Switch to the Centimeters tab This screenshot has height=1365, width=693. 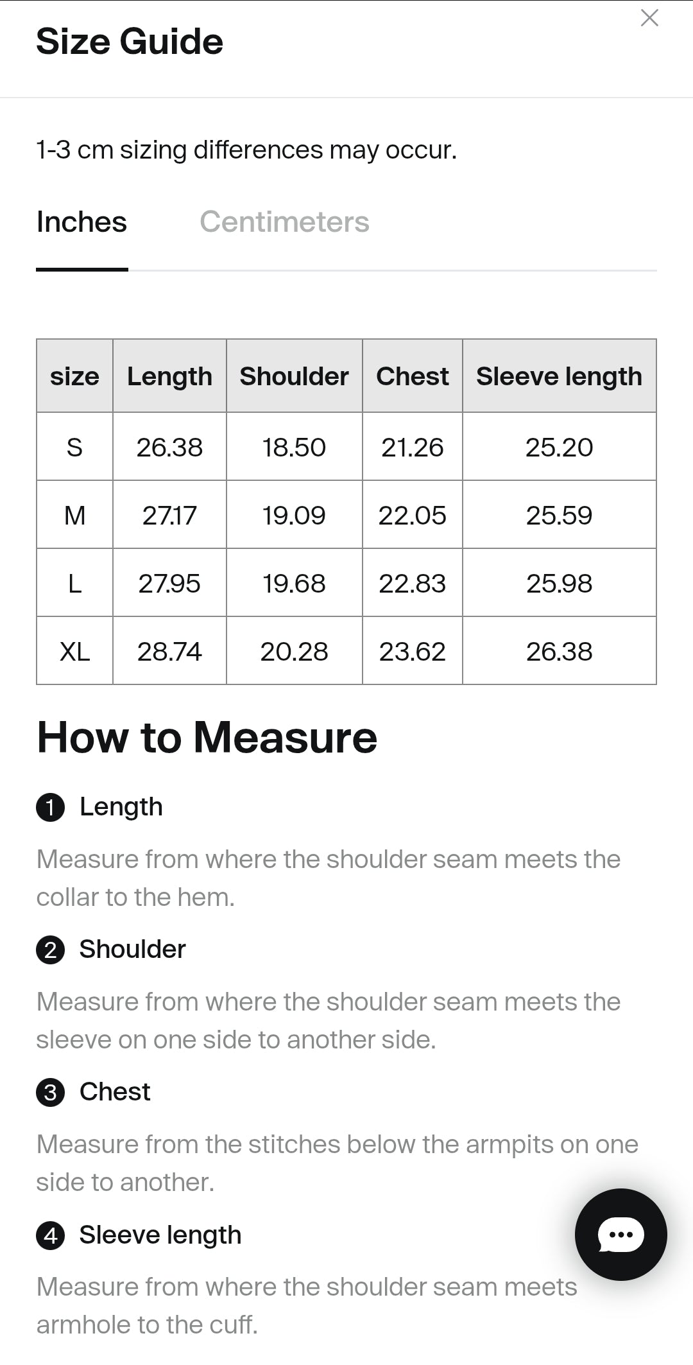284,222
